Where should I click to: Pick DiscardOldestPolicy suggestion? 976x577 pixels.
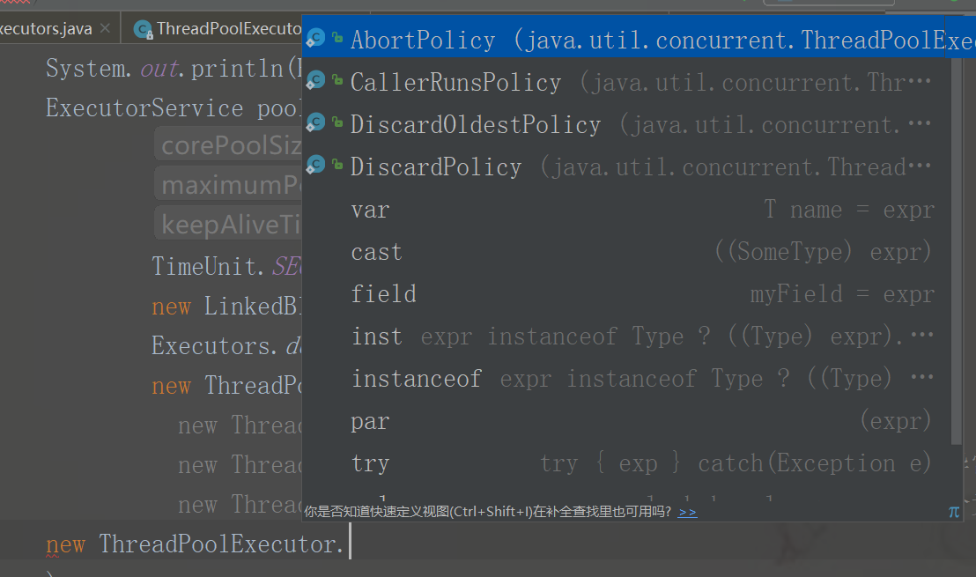627,124
